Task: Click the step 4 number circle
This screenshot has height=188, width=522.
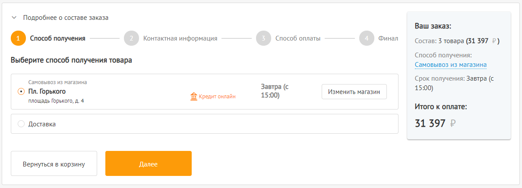Action: (x=367, y=38)
